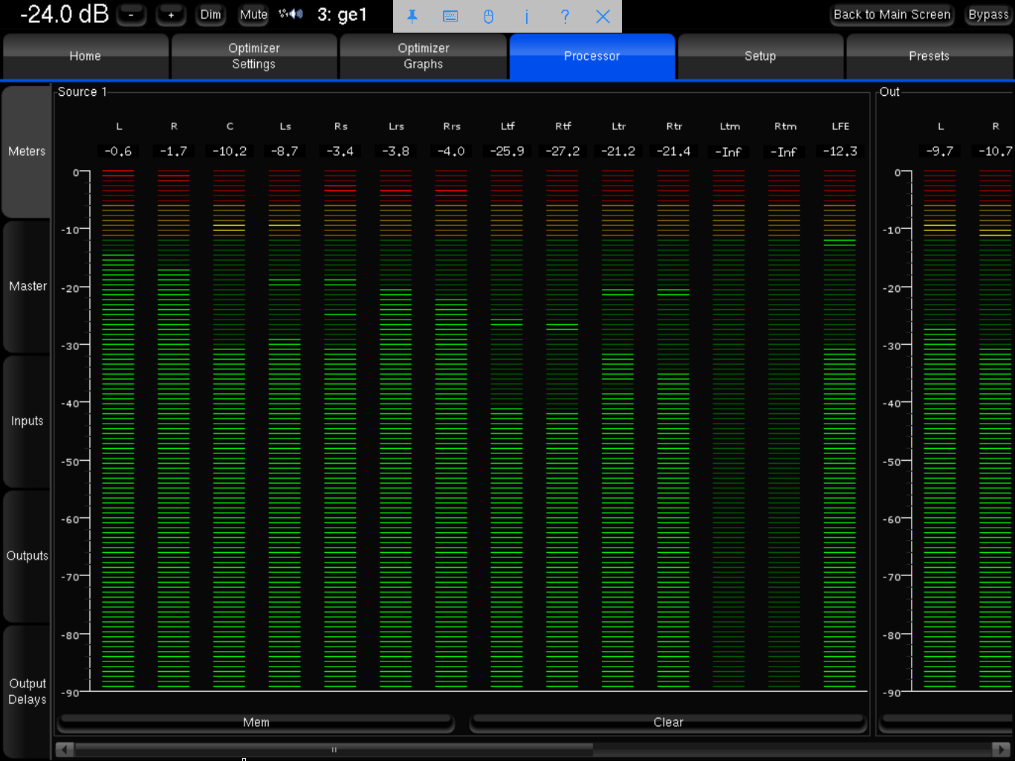Switch to Optimizer Graphs tab

tap(423, 56)
